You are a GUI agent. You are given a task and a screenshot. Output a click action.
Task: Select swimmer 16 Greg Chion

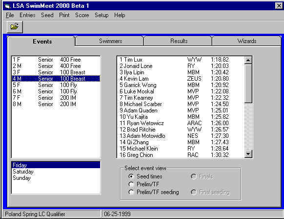coord(181,155)
